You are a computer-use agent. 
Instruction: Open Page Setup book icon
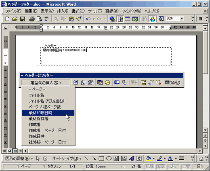[117, 82]
